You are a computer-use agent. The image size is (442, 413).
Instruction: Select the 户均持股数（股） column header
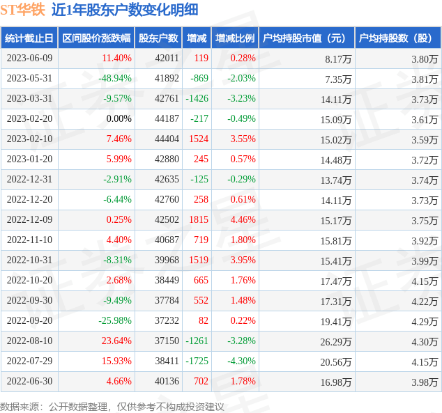[398, 38]
